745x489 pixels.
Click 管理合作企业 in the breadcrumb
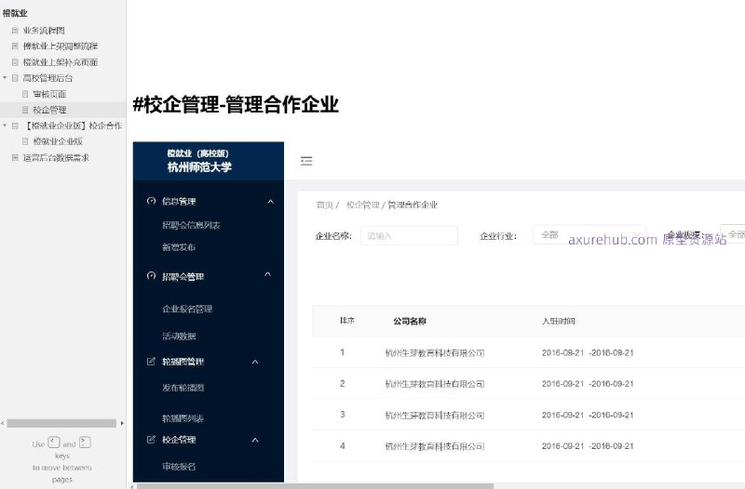point(413,205)
